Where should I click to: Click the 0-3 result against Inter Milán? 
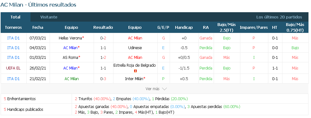(103, 79)
